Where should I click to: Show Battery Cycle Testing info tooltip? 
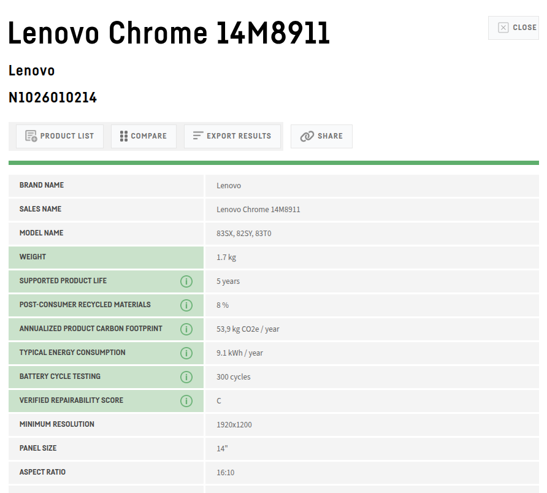186,377
